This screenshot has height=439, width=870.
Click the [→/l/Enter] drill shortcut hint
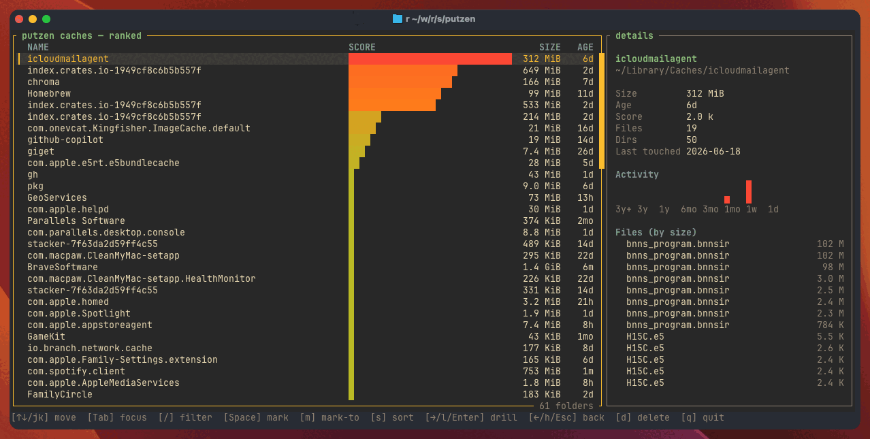point(471,418)
